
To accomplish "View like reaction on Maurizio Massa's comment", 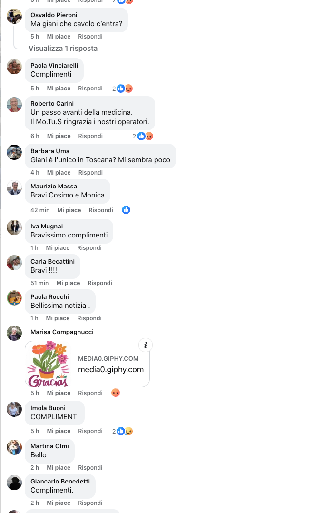I will pyautogui.click(x=126, y=210).
